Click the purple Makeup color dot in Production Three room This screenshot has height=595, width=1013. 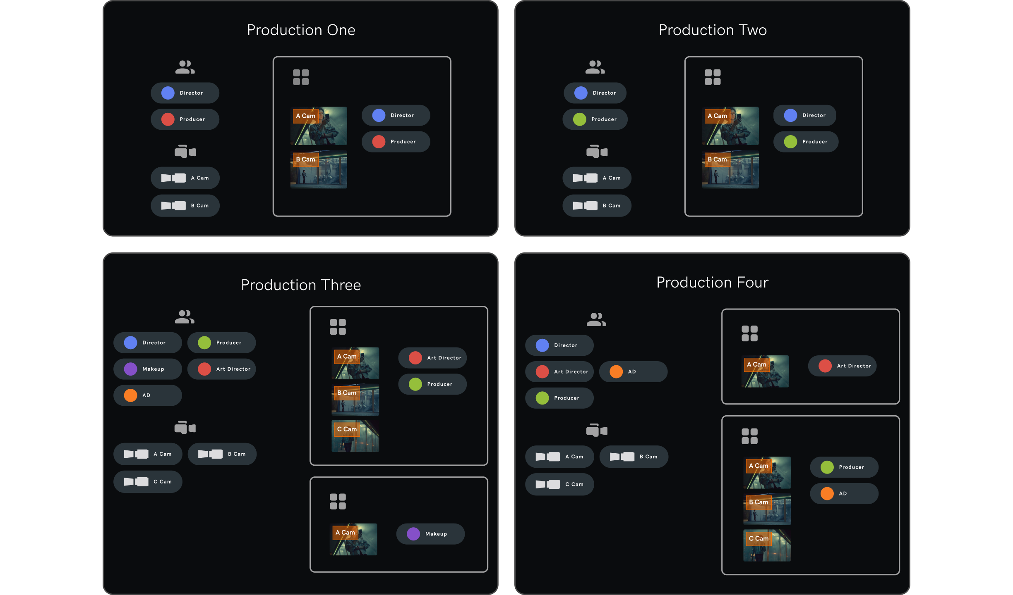[413, 534]
